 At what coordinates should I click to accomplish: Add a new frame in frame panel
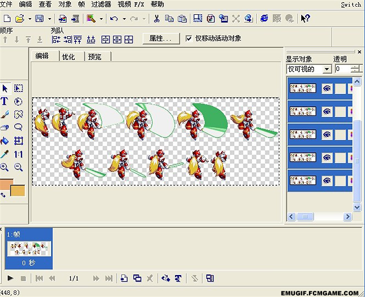(x=124, y=278)
